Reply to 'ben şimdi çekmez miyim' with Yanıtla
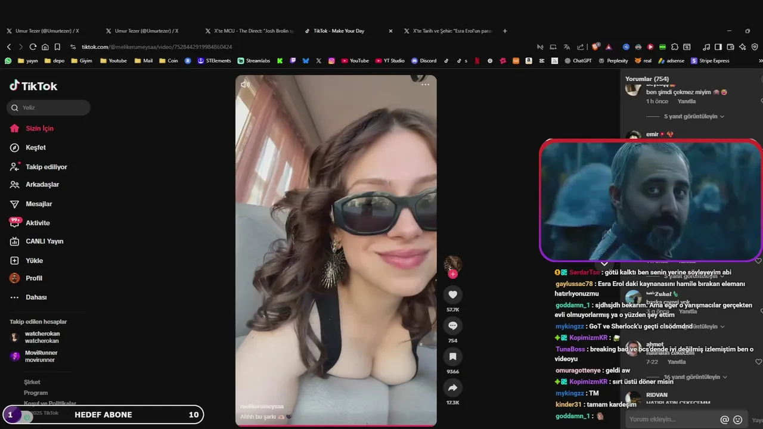The height and width of the screenshot is (429, 763). coord(687,101)
